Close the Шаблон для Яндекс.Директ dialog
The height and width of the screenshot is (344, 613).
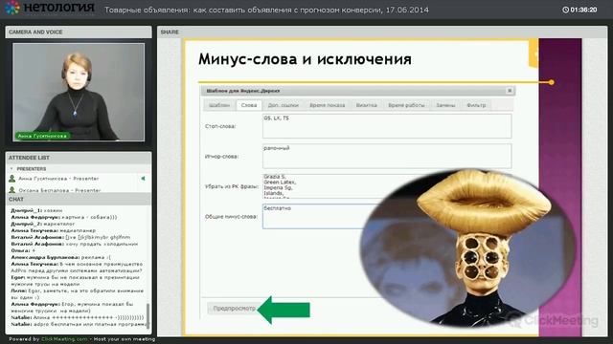click(x=510, y=91)
